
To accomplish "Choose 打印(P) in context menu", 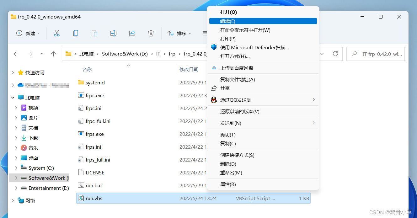I will [263, 39].
